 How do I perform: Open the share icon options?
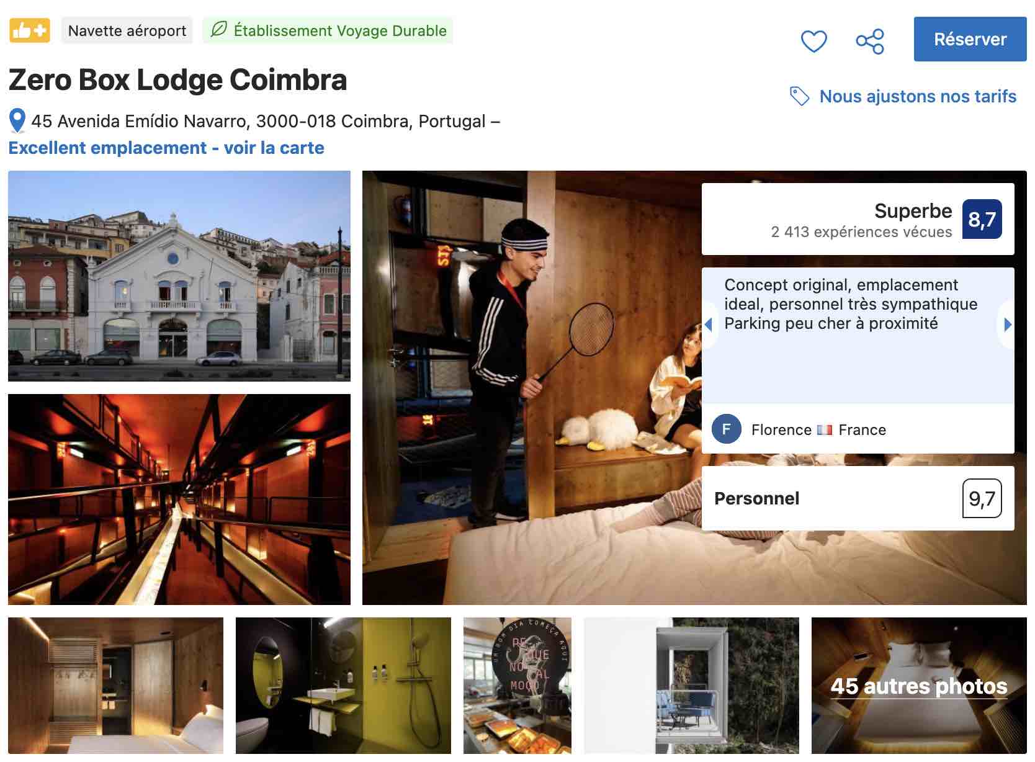click(870, 42)
